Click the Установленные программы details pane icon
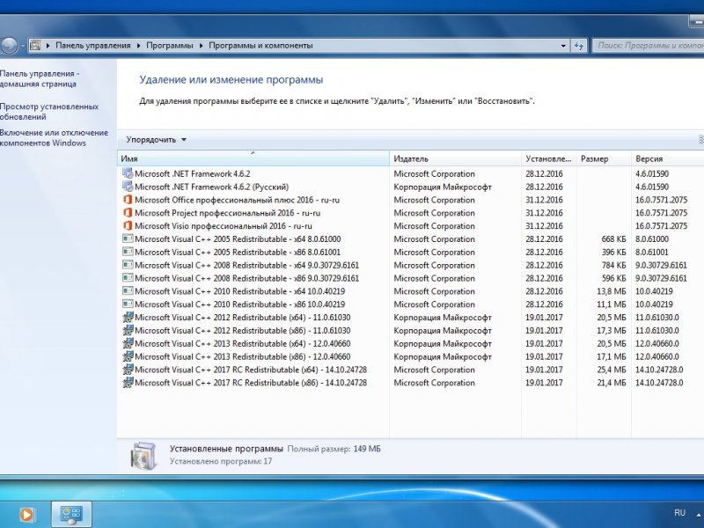This screenshot has width=704, height=528. point(143,455)
